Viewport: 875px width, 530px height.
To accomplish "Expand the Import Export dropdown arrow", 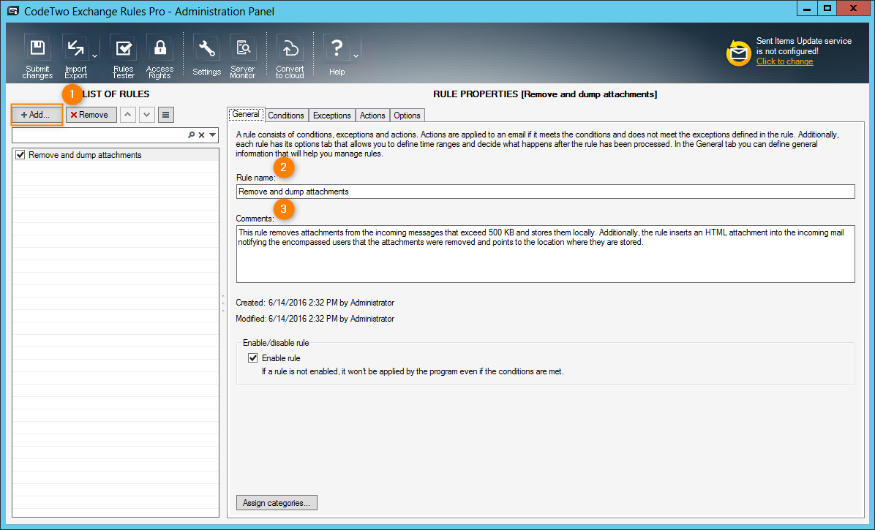I will coord(95,56).
